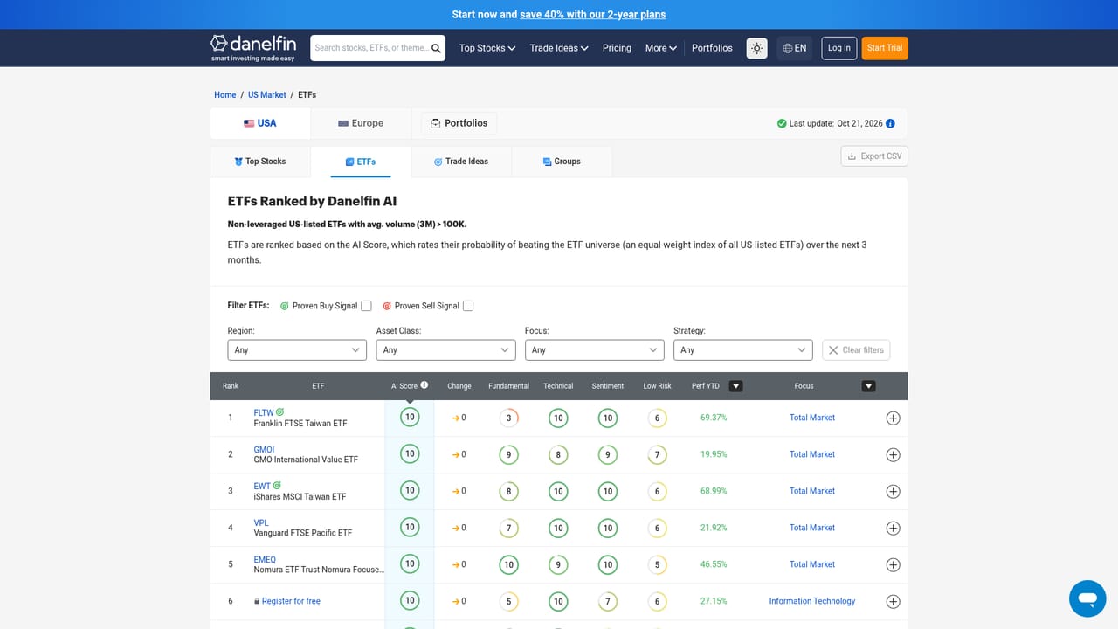Open the GMOI ticker link
The height and width of the screenshot is (629, 1118).
tap(264, 449)
